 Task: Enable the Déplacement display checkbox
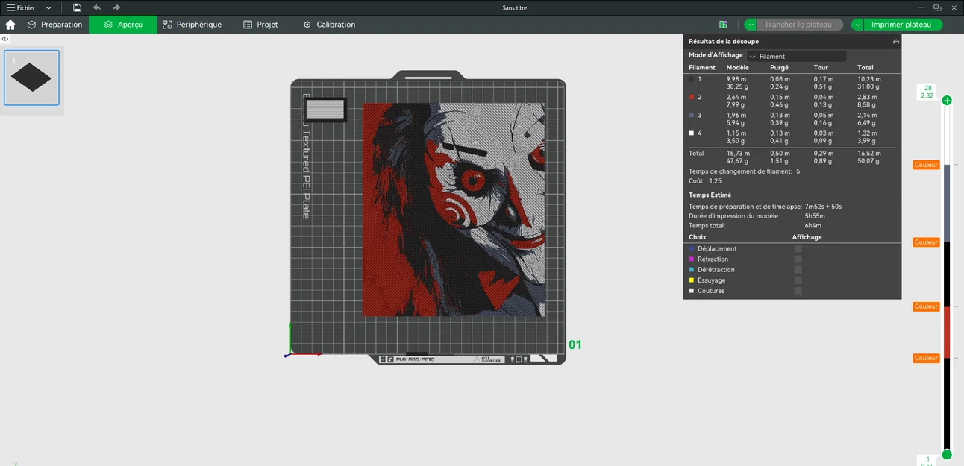(798, 249)
